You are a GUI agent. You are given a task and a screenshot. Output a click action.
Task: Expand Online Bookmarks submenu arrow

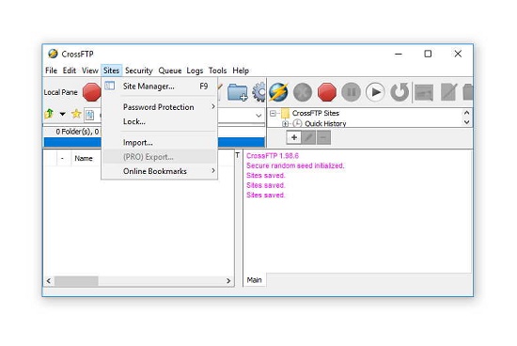coord(213,171)
